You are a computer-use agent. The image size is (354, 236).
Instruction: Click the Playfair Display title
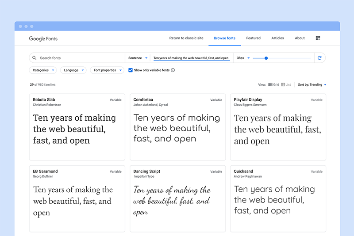(248, 99)
